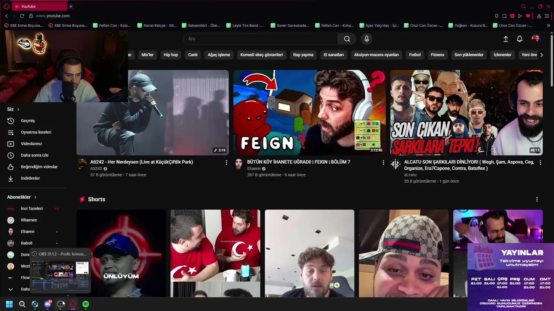The width and height of the screenshot is (554, 311).
Task: Select Komedi skeç gösterileri chip
Action: 262,55
